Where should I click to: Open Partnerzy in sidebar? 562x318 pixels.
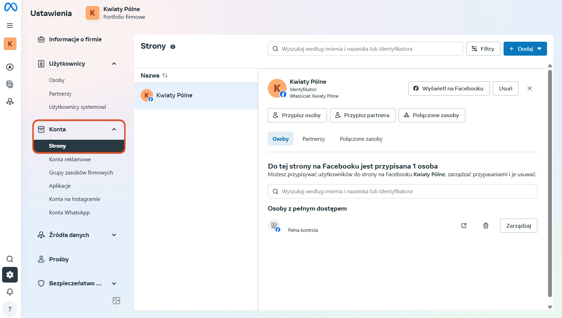[x=60, y=94]
